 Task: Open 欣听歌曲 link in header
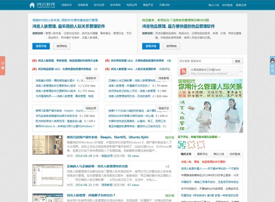tap(227, 5)
